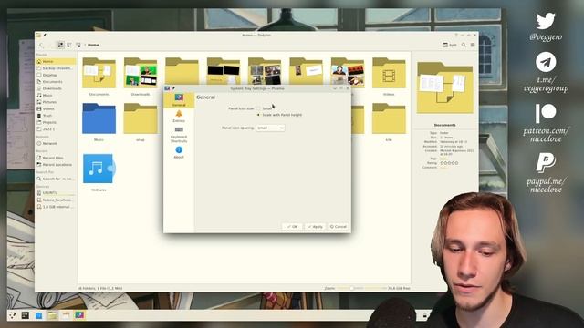
Task: Select the Downloads folder icon
Action: pos(141,73)
